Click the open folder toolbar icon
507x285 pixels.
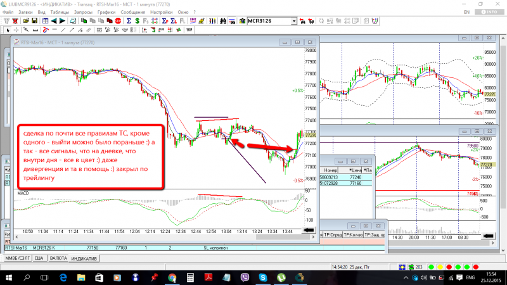click(x=26, y=21)
